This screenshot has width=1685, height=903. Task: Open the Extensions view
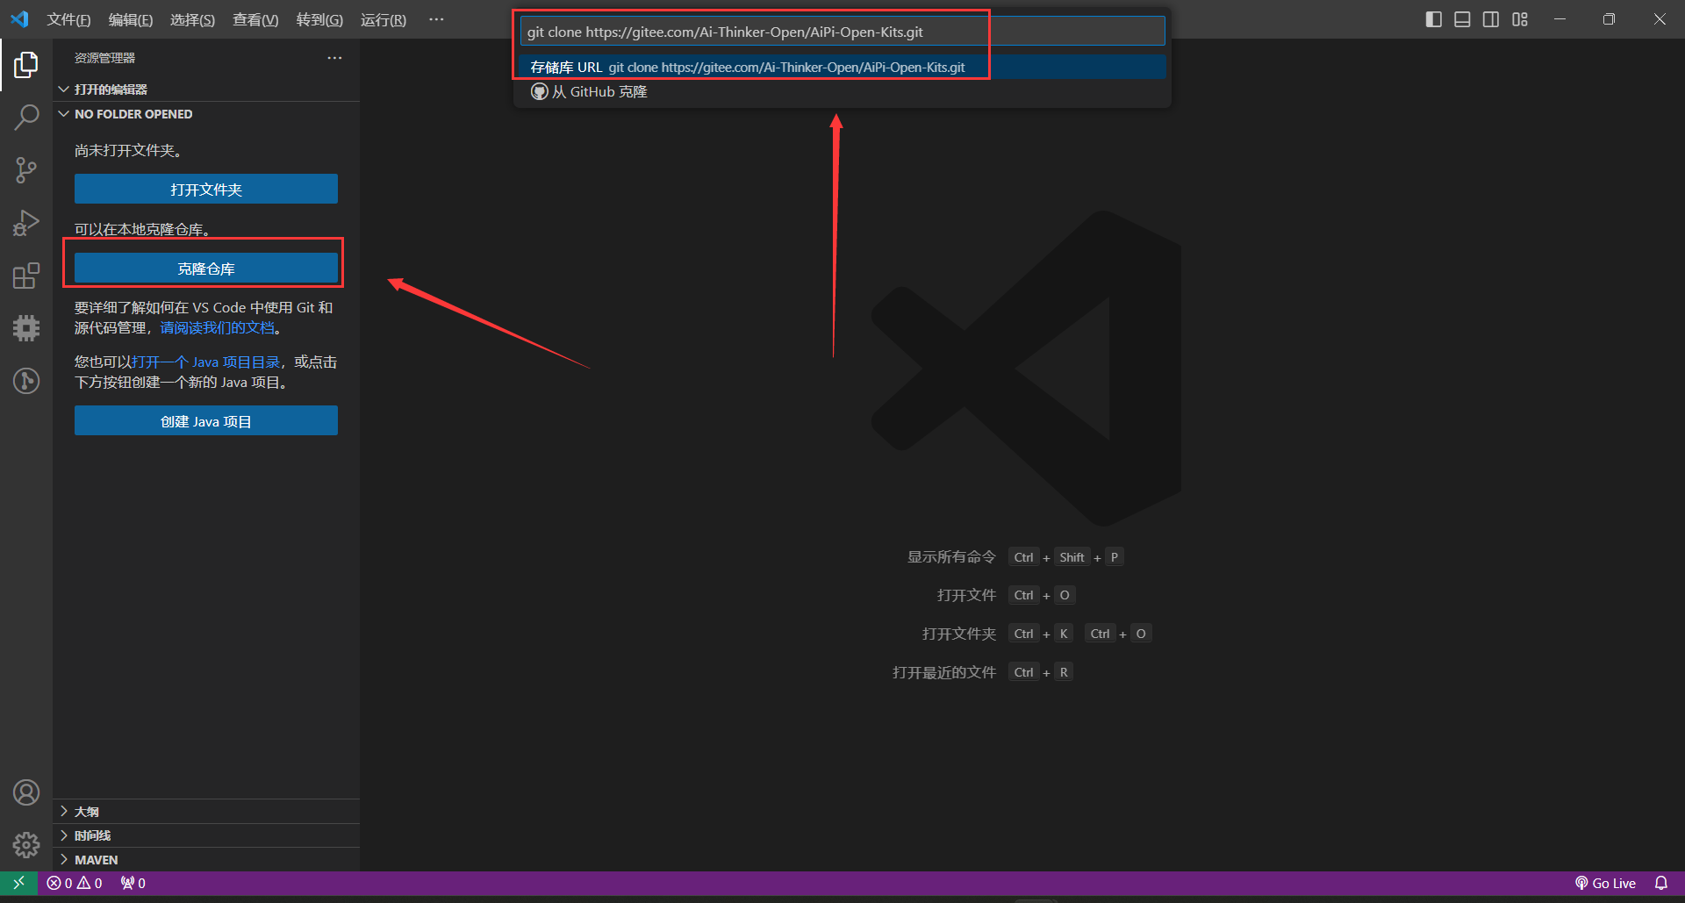click(x=26, y=276)
